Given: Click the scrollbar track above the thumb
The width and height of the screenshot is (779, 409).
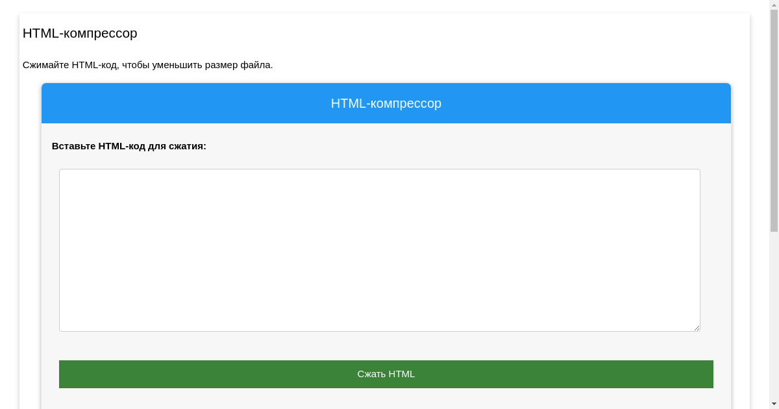Looking at the screenshot, I should click(774, 8).
